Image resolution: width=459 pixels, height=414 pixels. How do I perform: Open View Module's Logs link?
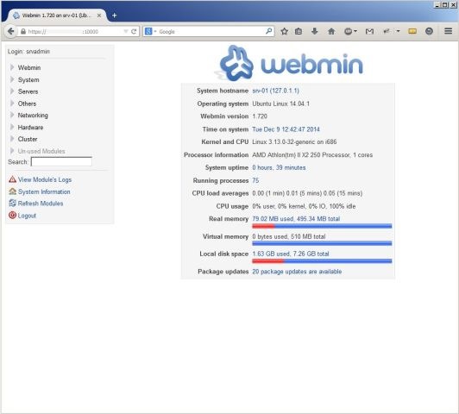45,179
